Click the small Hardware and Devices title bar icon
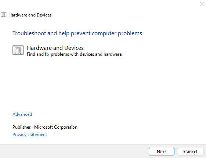Viewport: 206px width, 158px height. [4, 15]
